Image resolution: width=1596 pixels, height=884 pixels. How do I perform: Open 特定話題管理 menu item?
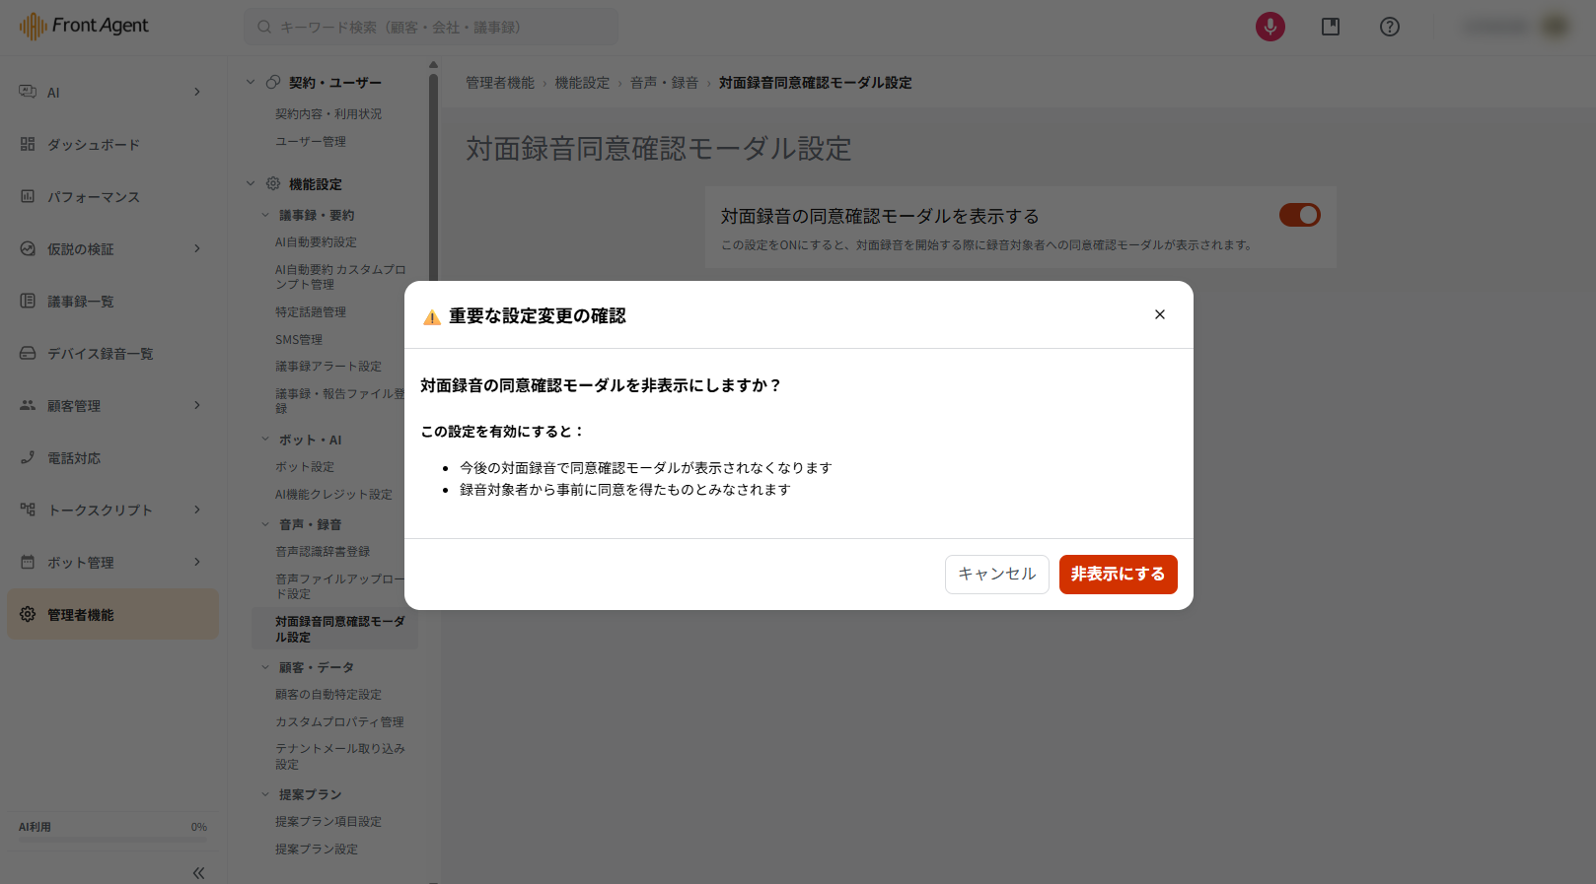(x=311, y=312)
